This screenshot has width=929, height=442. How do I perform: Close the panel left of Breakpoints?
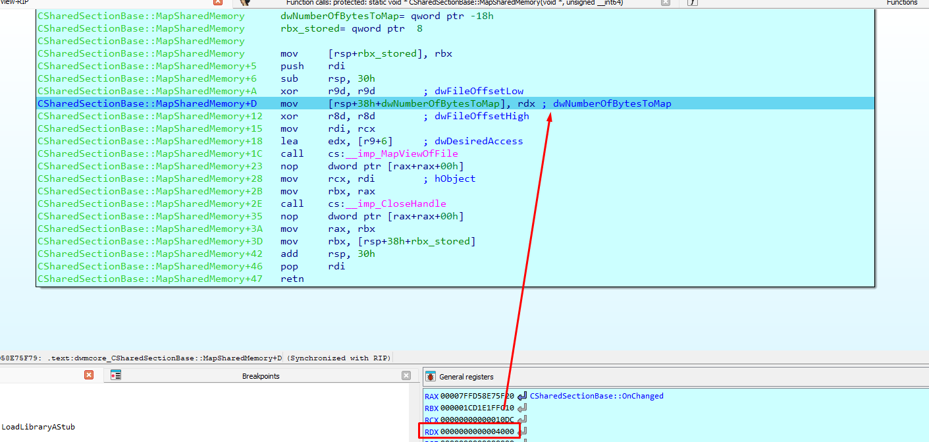pos(89,375)
